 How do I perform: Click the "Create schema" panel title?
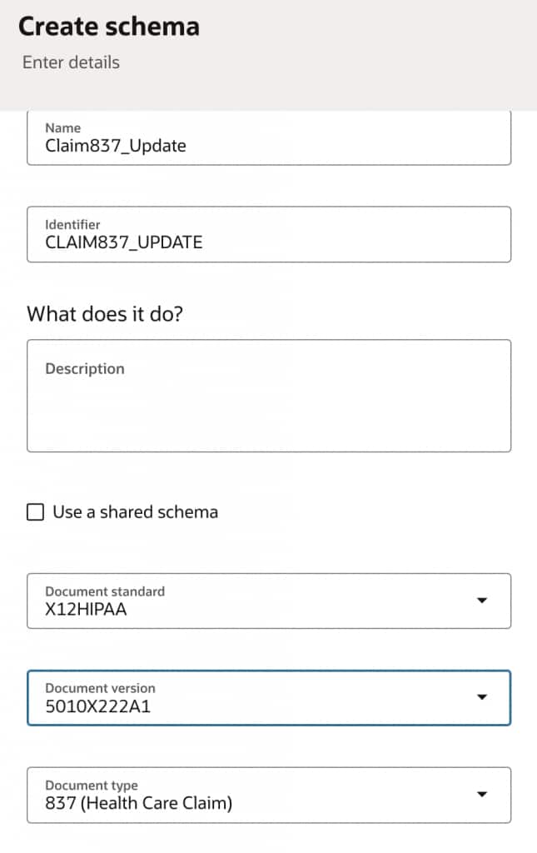[109, 27]
